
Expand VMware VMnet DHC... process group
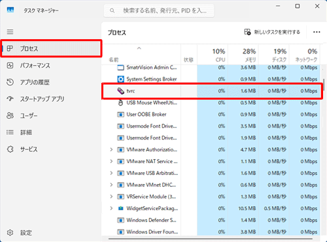[x=111, y=185]
